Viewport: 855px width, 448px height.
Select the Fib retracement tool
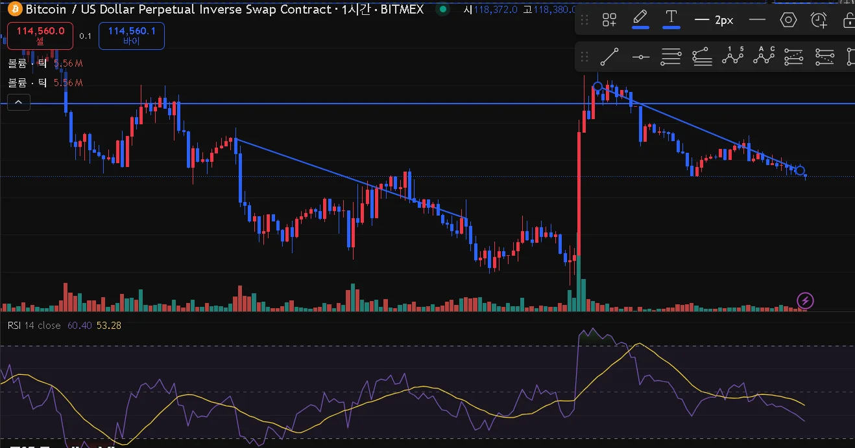(671, 57)
